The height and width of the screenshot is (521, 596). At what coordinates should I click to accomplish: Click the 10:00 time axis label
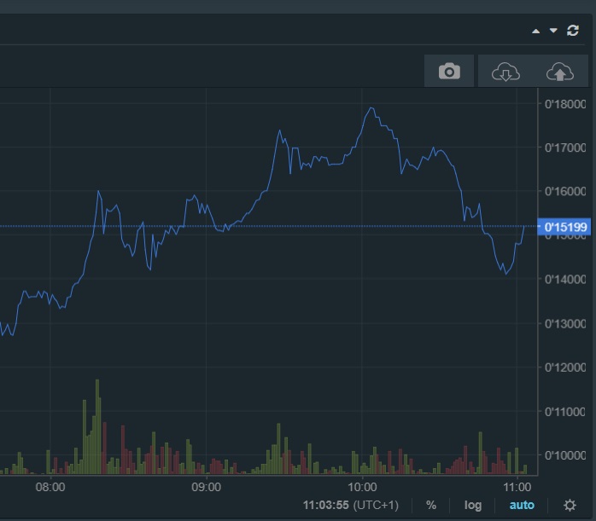pos(362,487)
